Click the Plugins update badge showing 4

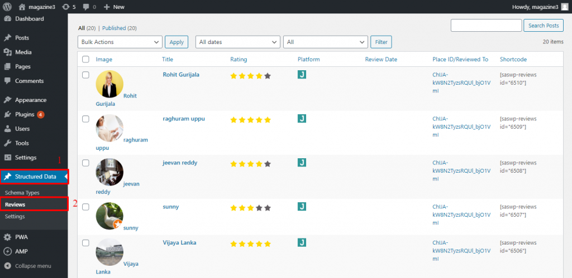(x=40, y=114)
